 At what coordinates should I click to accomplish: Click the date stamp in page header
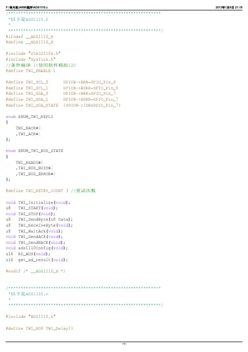point(229,7)
